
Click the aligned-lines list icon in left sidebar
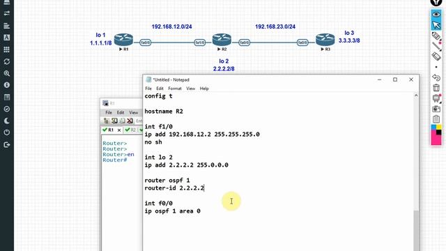click(7, 26)
